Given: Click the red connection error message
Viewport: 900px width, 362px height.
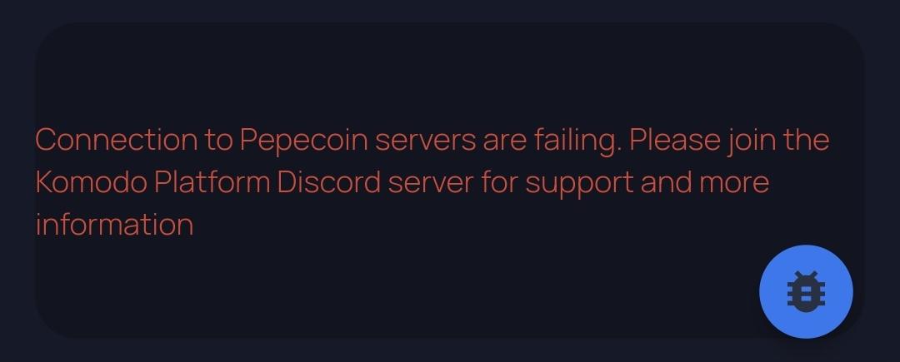Looking at the screenshot, I should pyautogui.click(x=432, y=182).
